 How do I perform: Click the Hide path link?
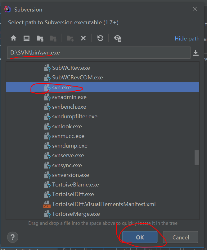[187, 39]
